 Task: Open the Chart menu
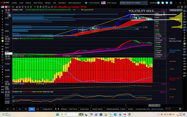[x=21, y=3]
